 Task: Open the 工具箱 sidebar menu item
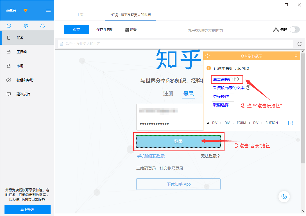27,52
